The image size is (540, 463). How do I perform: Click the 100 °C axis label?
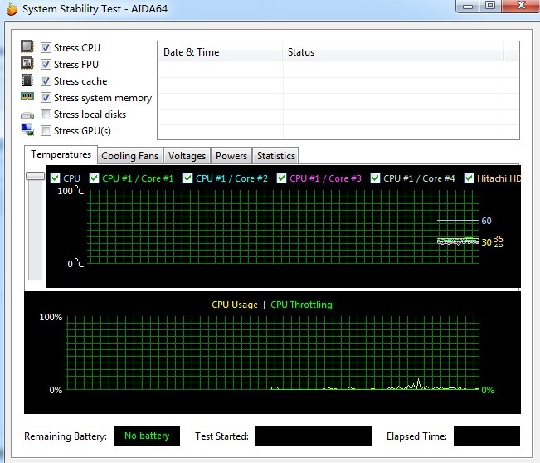(x=71, y=191)
